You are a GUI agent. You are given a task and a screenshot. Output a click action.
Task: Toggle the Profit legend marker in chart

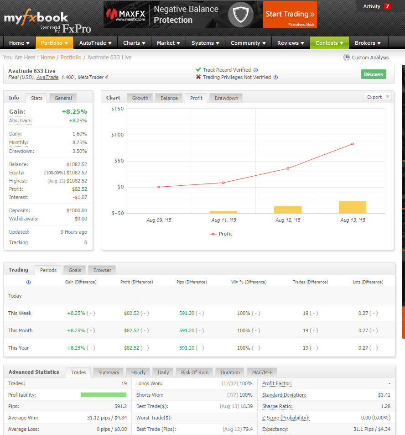coord(213,234)
